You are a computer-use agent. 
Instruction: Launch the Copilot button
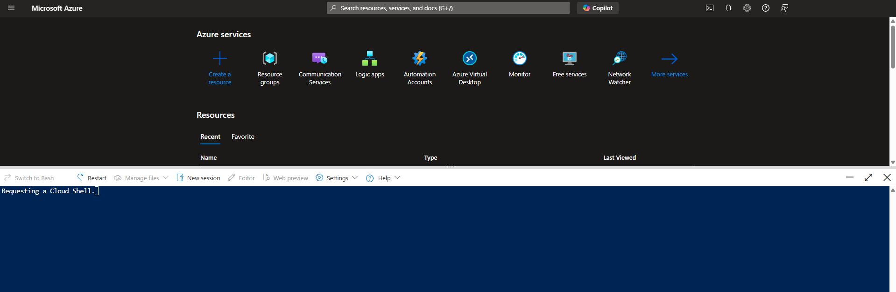tap(598, 8)
